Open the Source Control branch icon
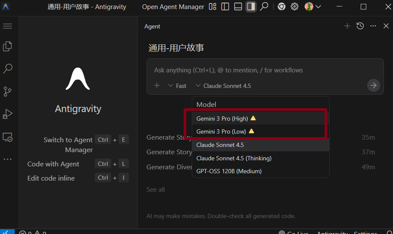393x234 pixels. click(x=7, y=91)
